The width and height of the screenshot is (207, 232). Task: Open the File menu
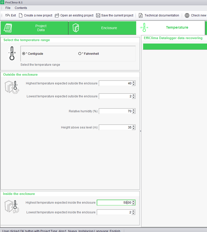(x=8, y=8)
